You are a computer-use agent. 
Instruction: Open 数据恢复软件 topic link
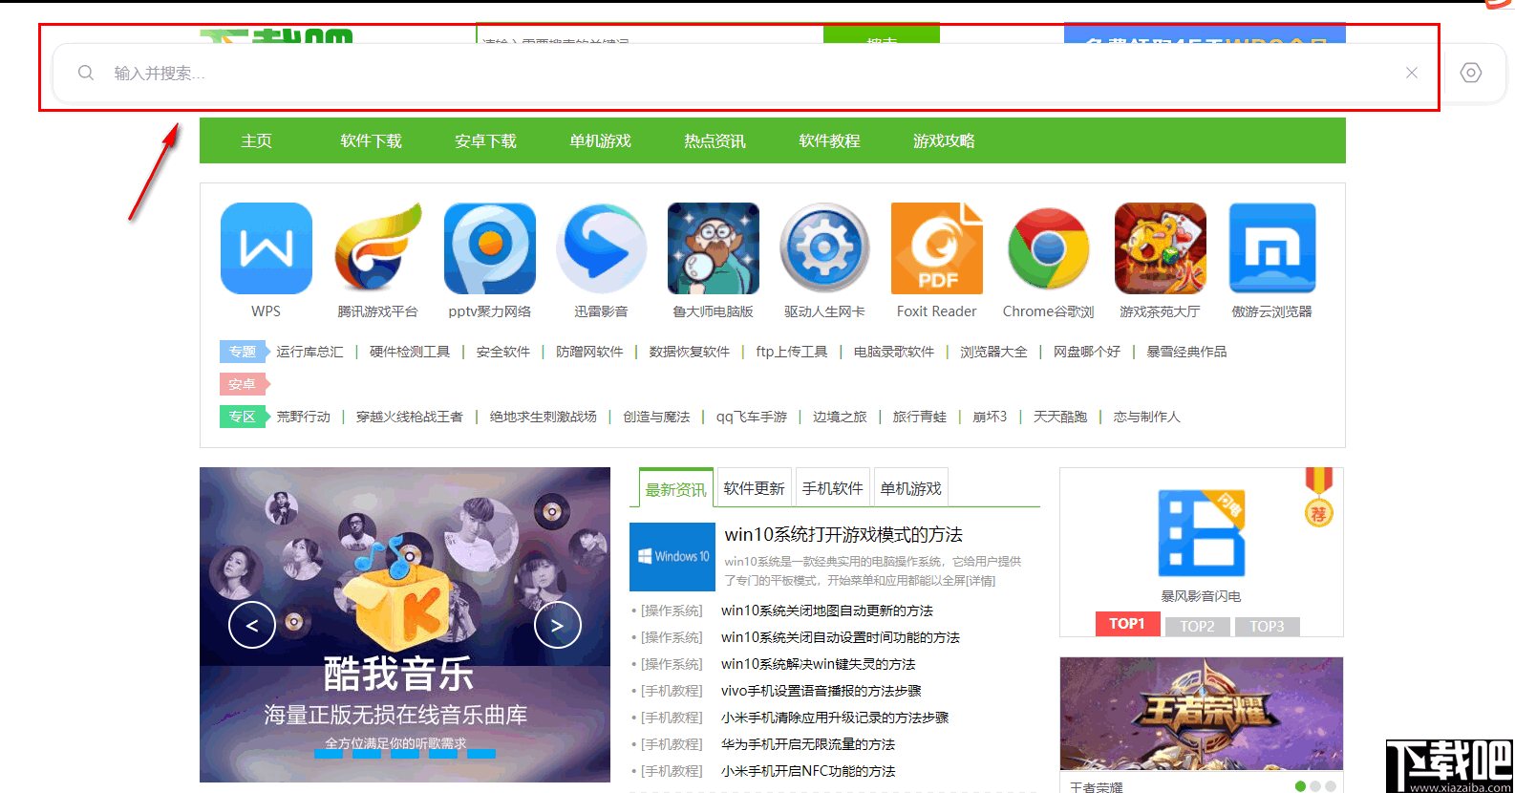(x=689, y=352)
